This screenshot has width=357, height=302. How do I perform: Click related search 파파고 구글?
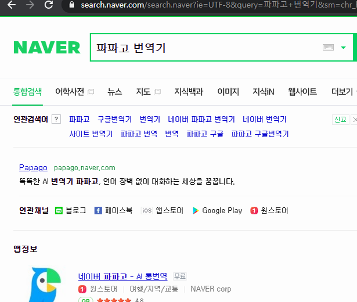(x=205, y=134)
